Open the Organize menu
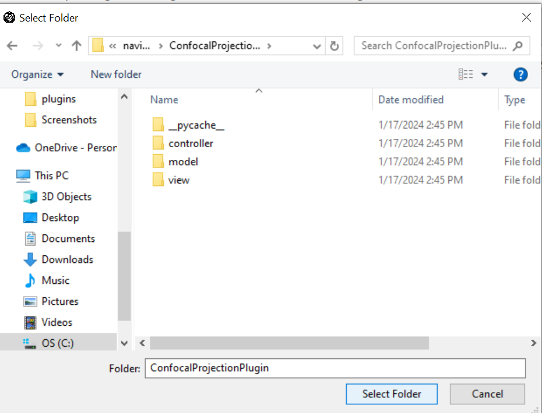 coord(38,74)
